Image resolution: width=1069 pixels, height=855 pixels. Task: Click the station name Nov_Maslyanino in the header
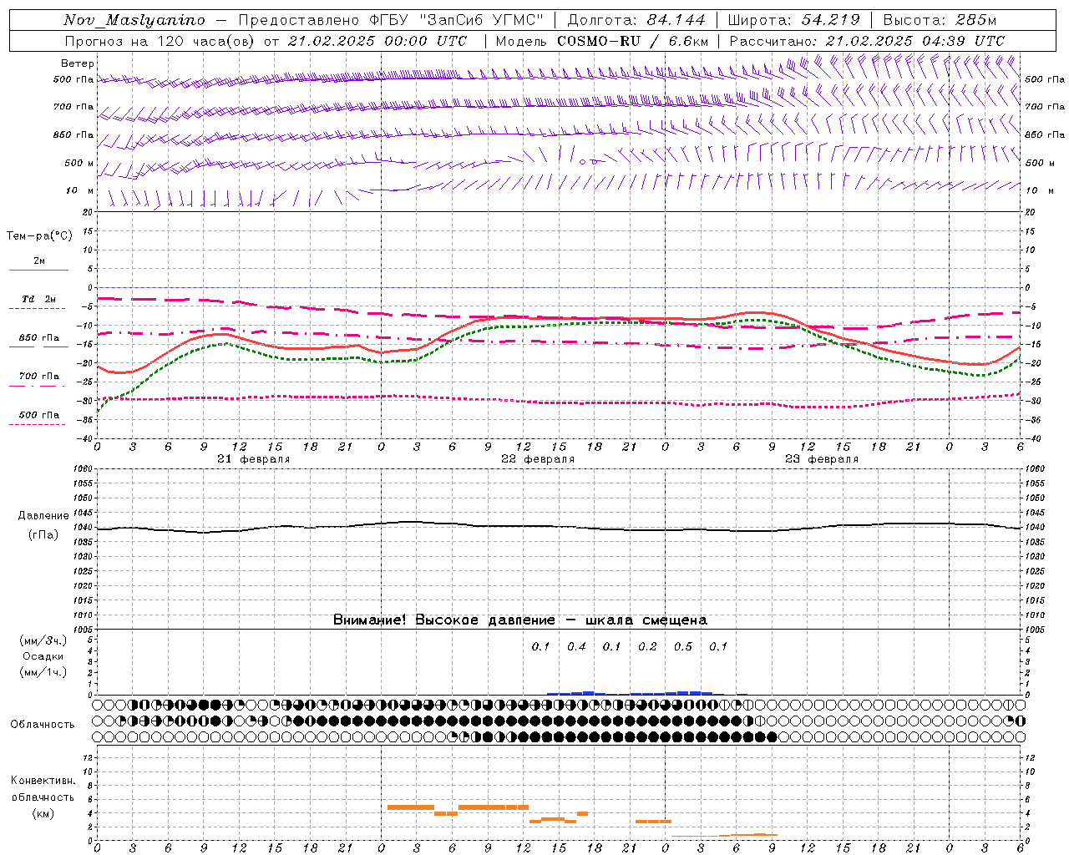coord(134,20)
